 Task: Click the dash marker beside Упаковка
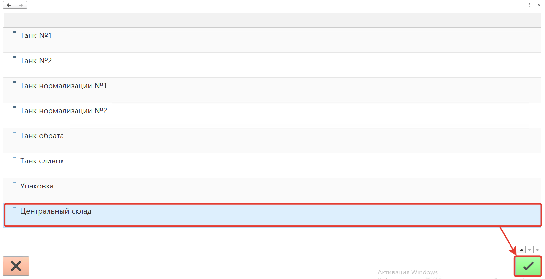click(14, 182)
